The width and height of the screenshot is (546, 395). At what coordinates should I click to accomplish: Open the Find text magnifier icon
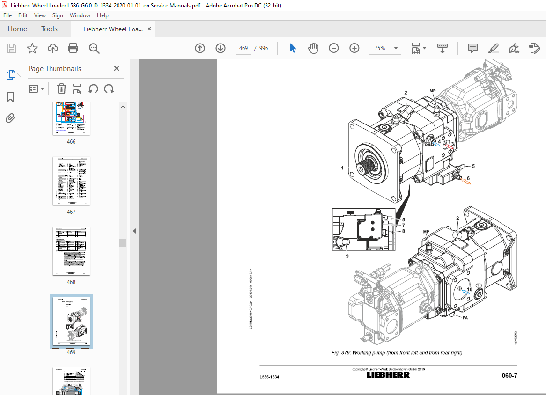point(94,48)
